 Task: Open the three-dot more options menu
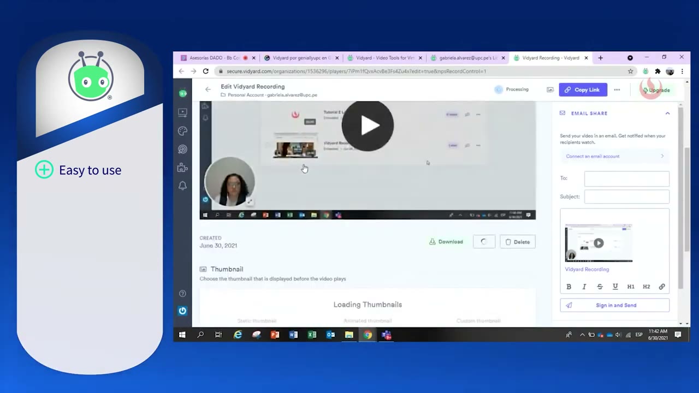[617, 90]
